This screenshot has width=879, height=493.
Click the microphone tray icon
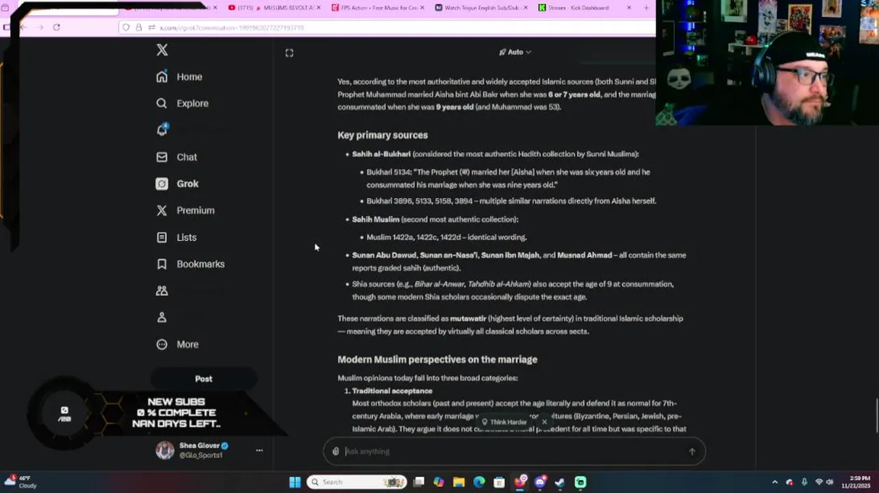pos(804,482)
